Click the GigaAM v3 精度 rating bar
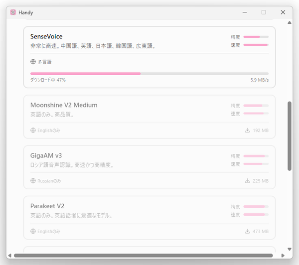Screen dimensions: 299x265 256,156
